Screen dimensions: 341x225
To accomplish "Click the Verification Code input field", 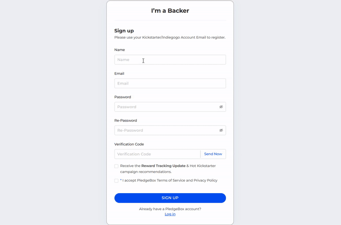I will (x=157, y=154).
